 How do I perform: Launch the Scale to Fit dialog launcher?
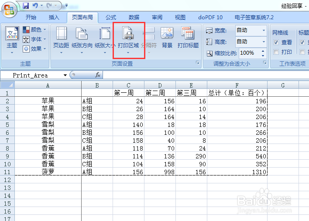point(265,63)
